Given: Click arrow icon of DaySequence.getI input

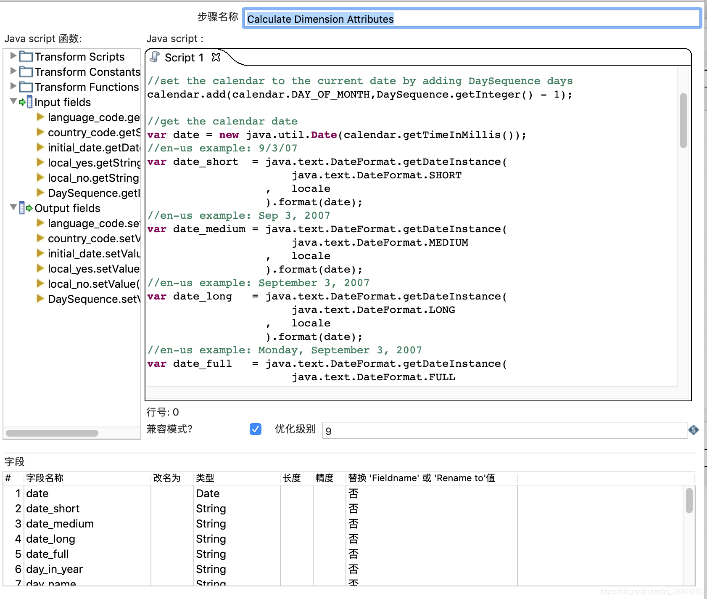Looking at the screenshot, I should click(x=40, y=192).
